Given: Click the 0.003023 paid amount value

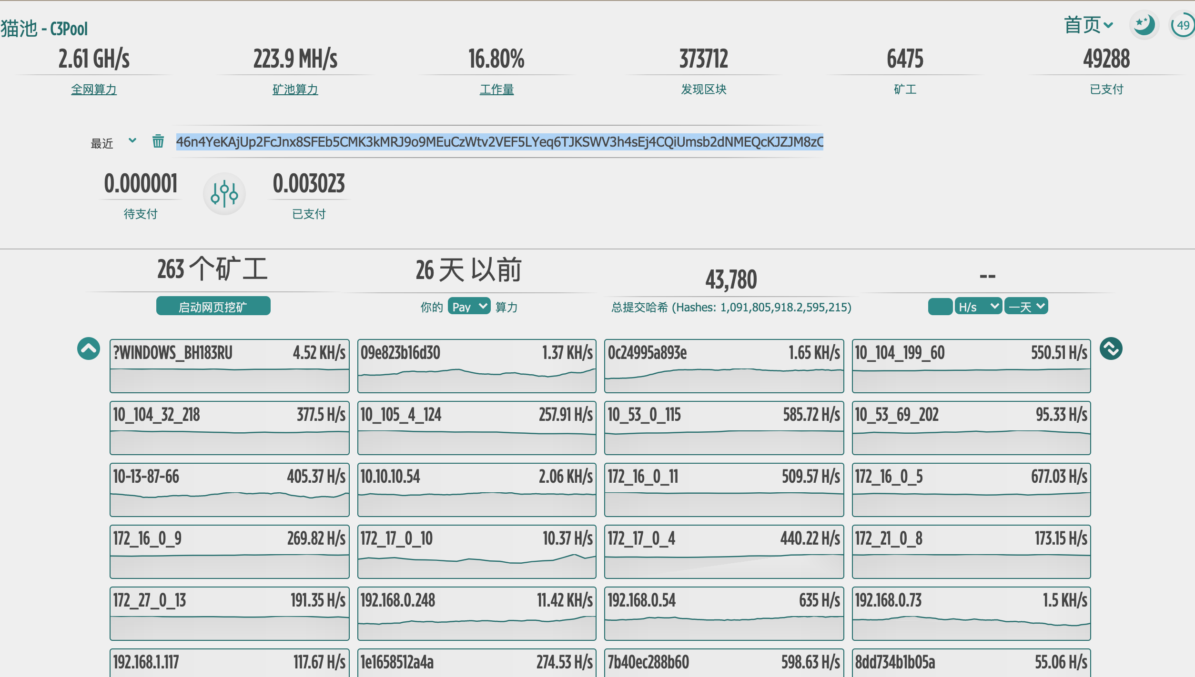Looking at the screenshot, I should tap(309, 184).
